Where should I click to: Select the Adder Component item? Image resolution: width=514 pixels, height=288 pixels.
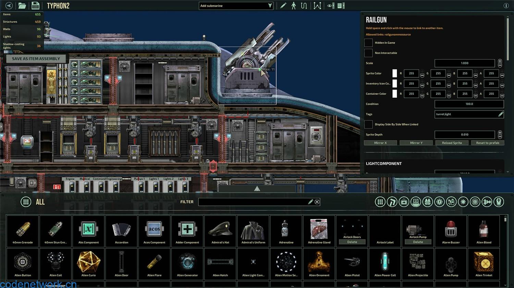coord(187,231)
